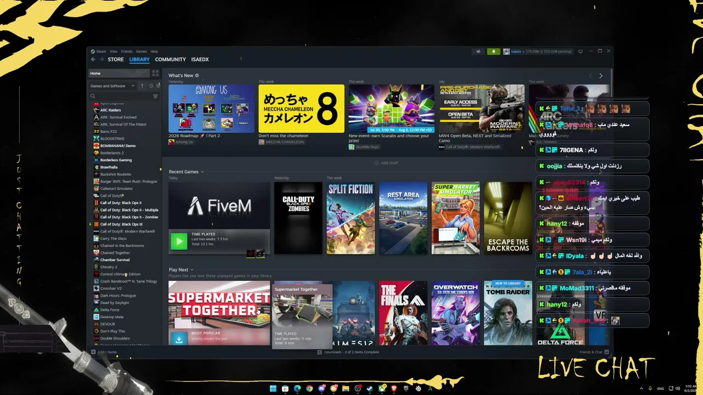Screen dimensions: 703x395
Task: Select the Split Fiction game cover
Action: [x=351, y=218]
